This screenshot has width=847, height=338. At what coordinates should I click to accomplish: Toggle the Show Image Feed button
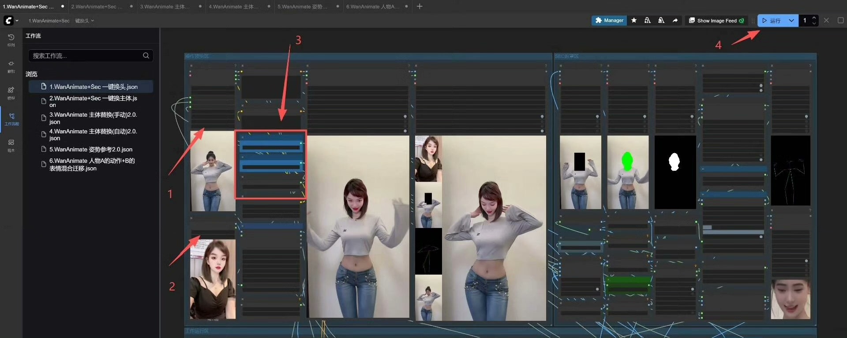click(716, 21)
